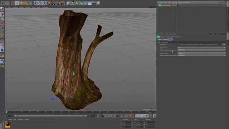Image resolution: width=229 pixels, height=129 pixels.
Task: Click the Enable Snap S icon
Action: (x=2, y=50)
